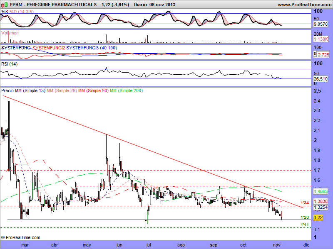Click the ago month on time axis
Viewport: 333px width, 249px height.
pos(181,245)
